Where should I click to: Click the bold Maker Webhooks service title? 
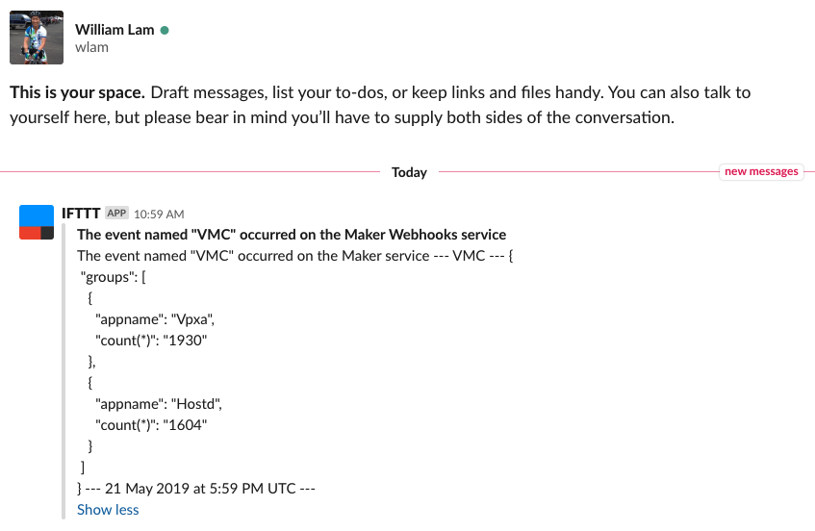292,234
